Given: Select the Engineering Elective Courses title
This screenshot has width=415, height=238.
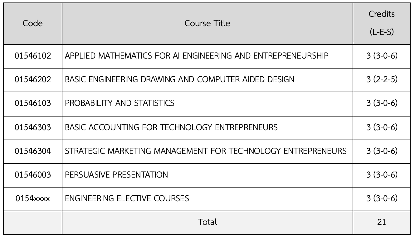Looking at the screenshot, I should tap(127, 198).
